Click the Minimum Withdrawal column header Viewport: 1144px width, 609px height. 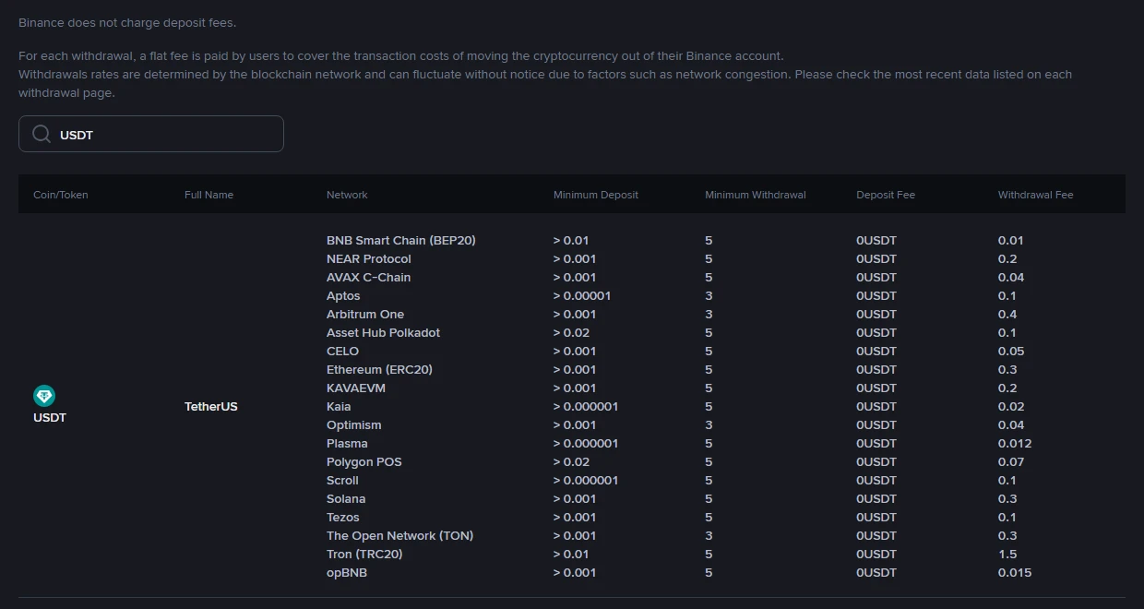756,195
